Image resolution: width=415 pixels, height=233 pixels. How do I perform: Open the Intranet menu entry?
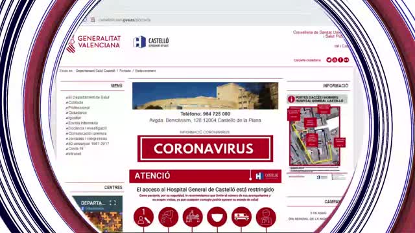(x=75, y=154)
